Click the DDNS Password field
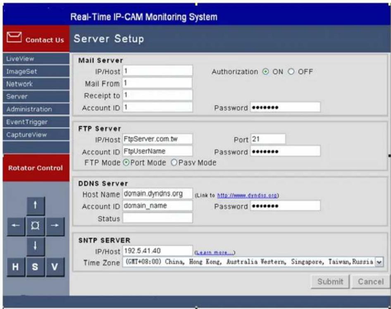This screenshot has height=309, width=391. click(285, 206)
